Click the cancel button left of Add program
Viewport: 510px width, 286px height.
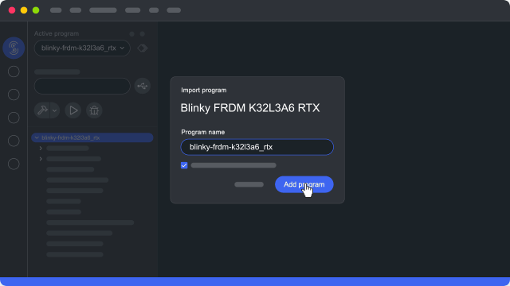click(x=249, y=184)
